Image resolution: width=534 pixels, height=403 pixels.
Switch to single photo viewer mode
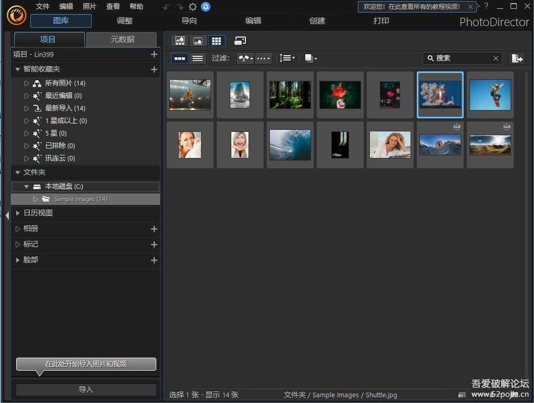(x=198, y=41)
